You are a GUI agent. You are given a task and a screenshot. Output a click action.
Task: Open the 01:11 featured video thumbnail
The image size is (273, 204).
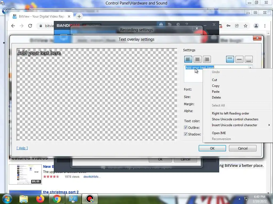[x=25, y=175]
